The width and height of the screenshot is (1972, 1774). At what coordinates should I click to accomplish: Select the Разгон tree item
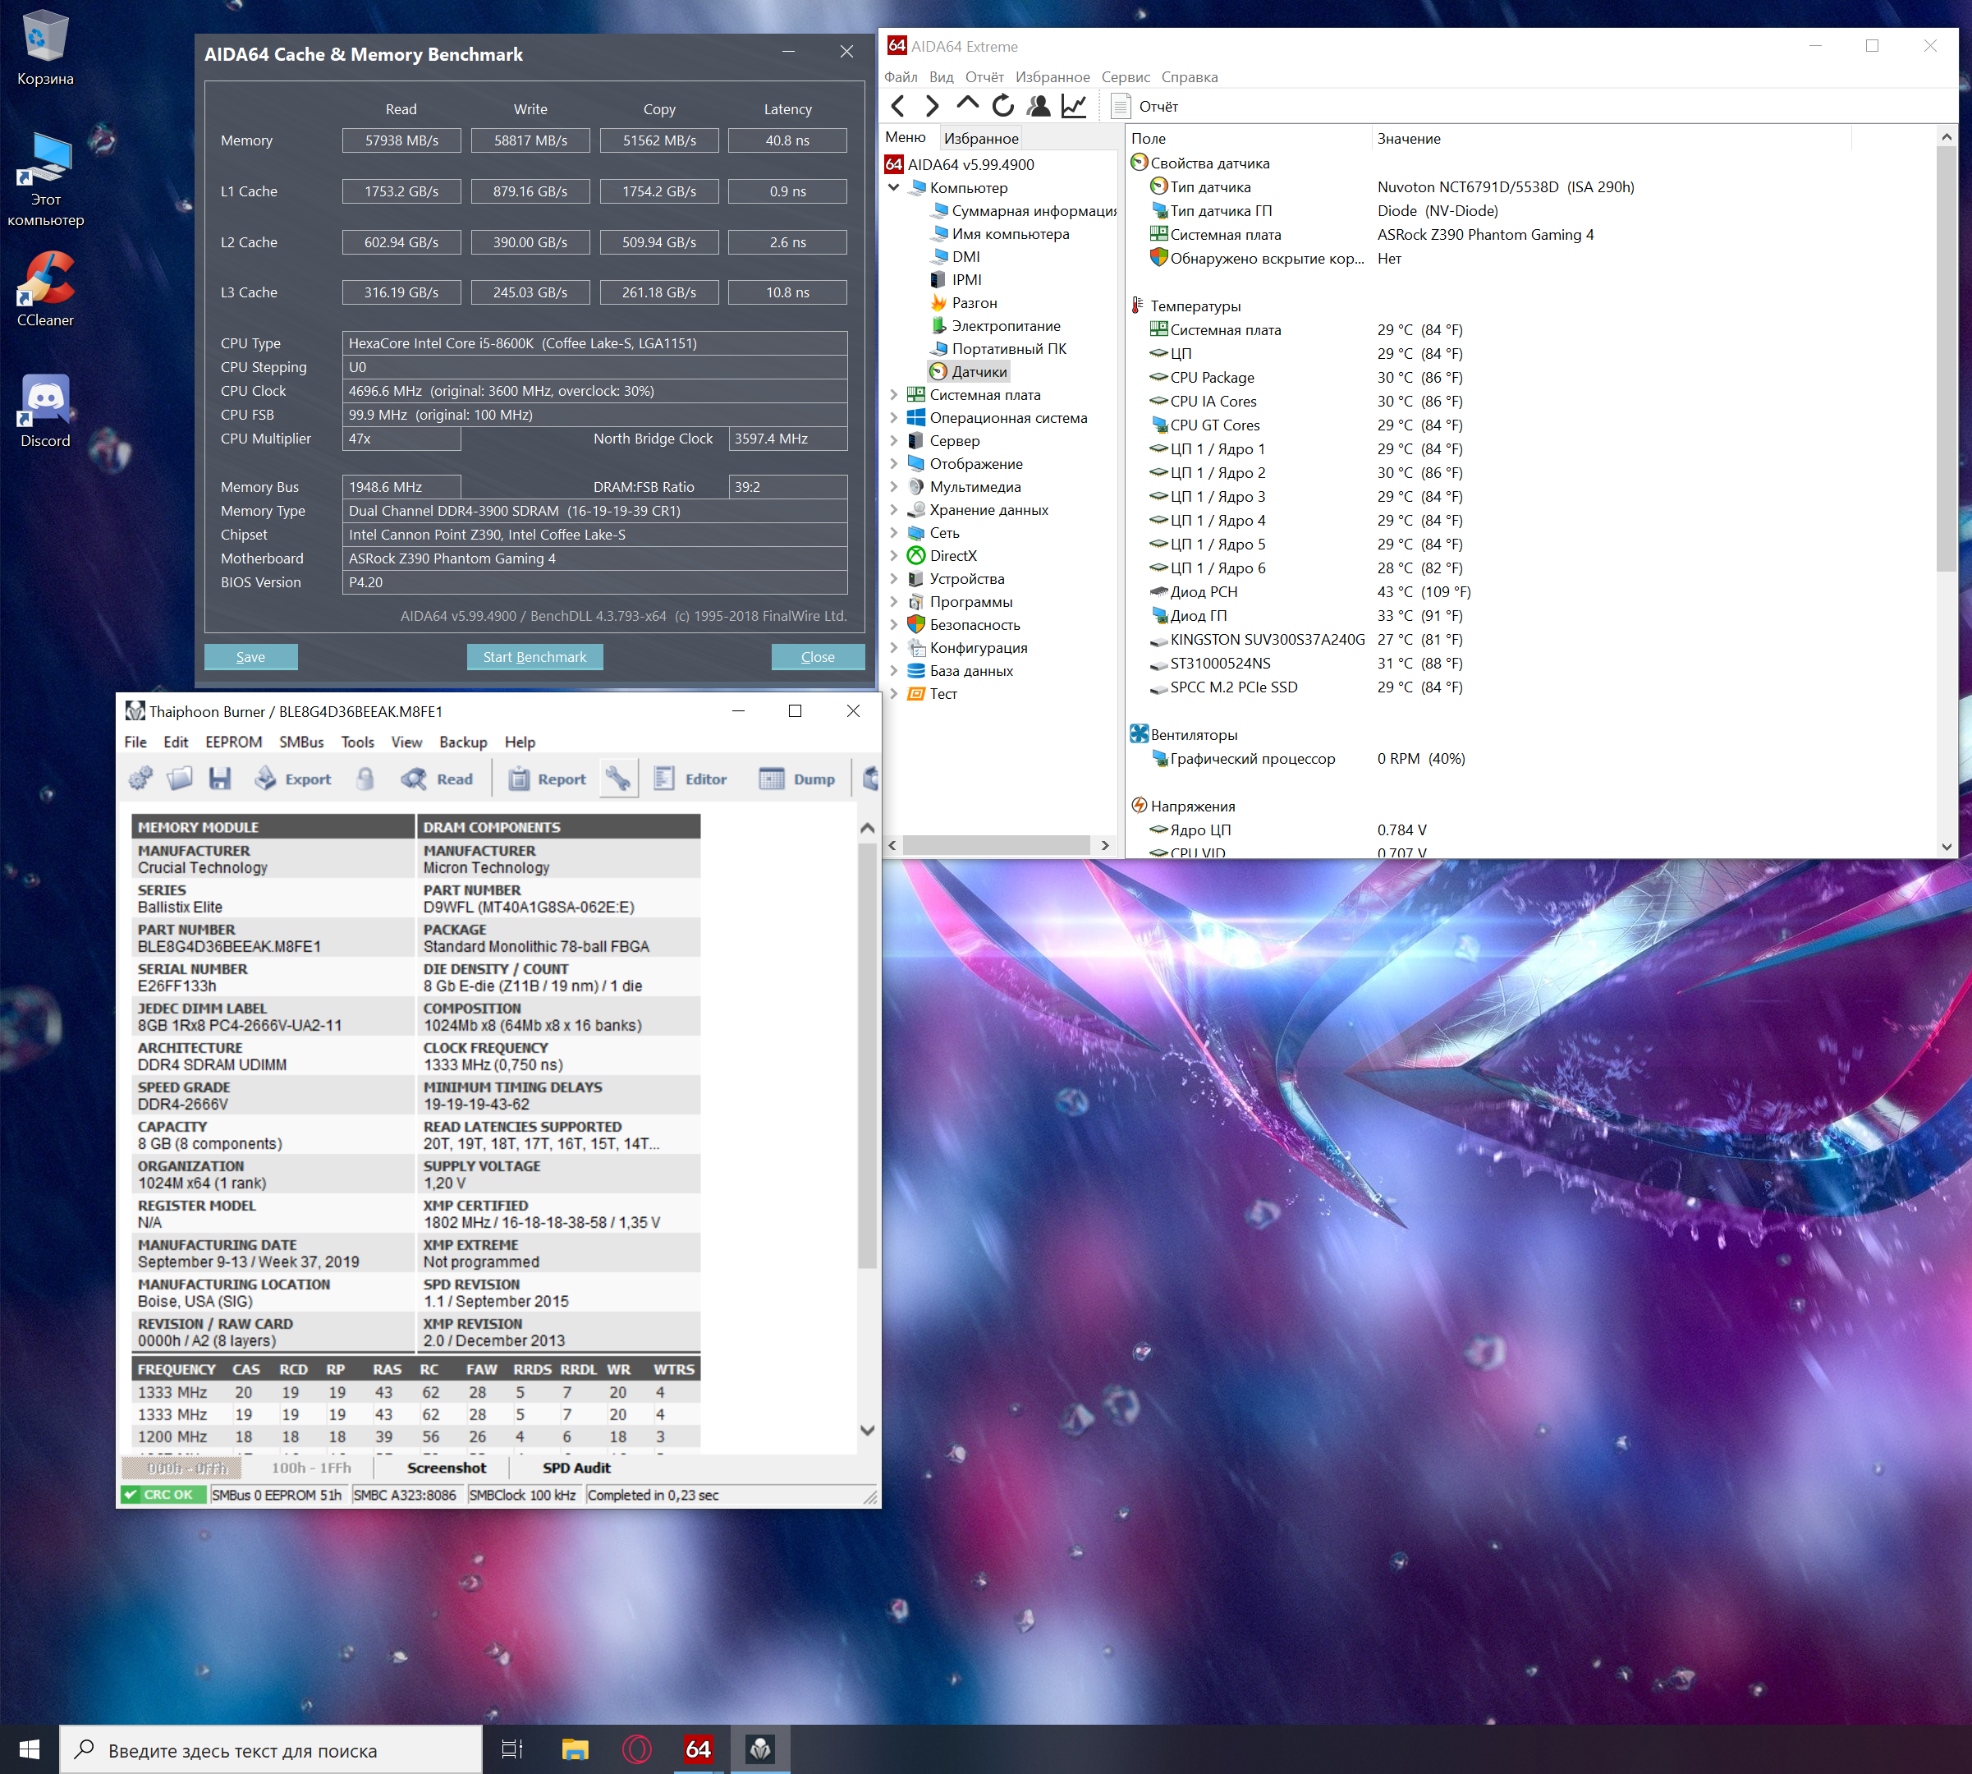(x=974, y=303)
